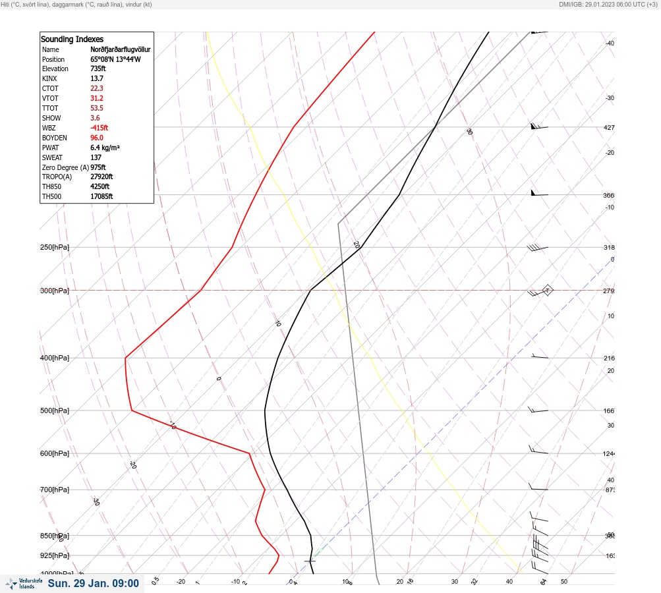Viewport: 661px width, 593px height.
Task: Click the pennant wind barb at the 366 height line
Action: (x=539, y=193)
